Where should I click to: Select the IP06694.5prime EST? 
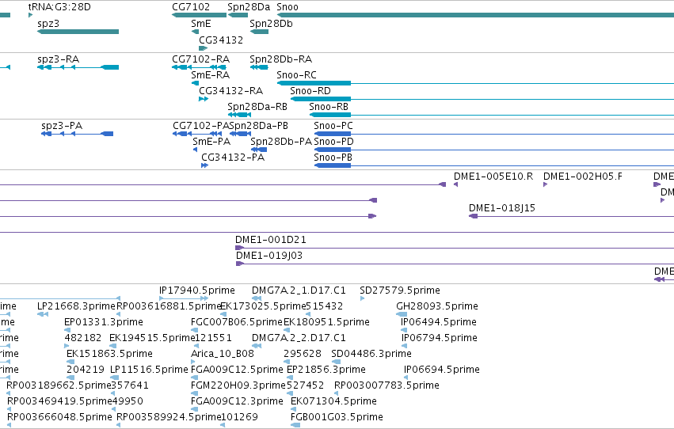[406, 378]
